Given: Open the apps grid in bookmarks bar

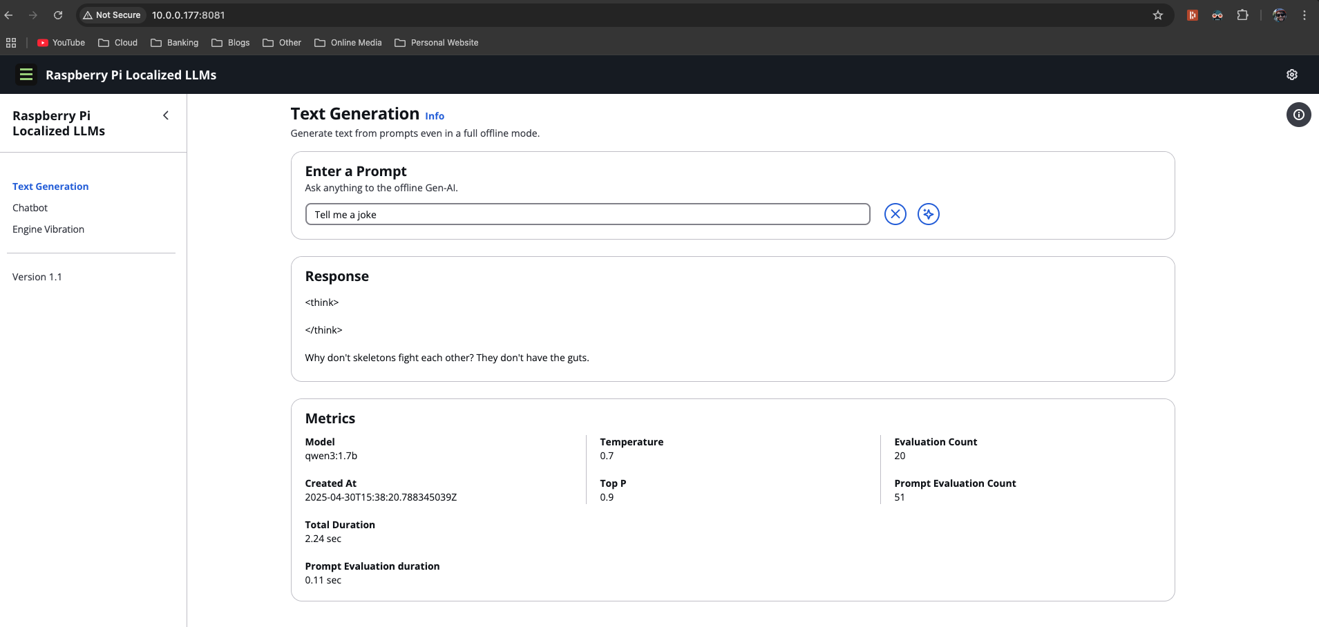Looking at the screenshot, I should click(11, 43).
